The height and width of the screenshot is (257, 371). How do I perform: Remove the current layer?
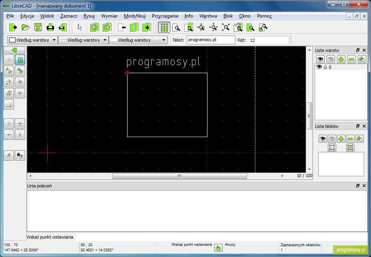click(351, 59)
